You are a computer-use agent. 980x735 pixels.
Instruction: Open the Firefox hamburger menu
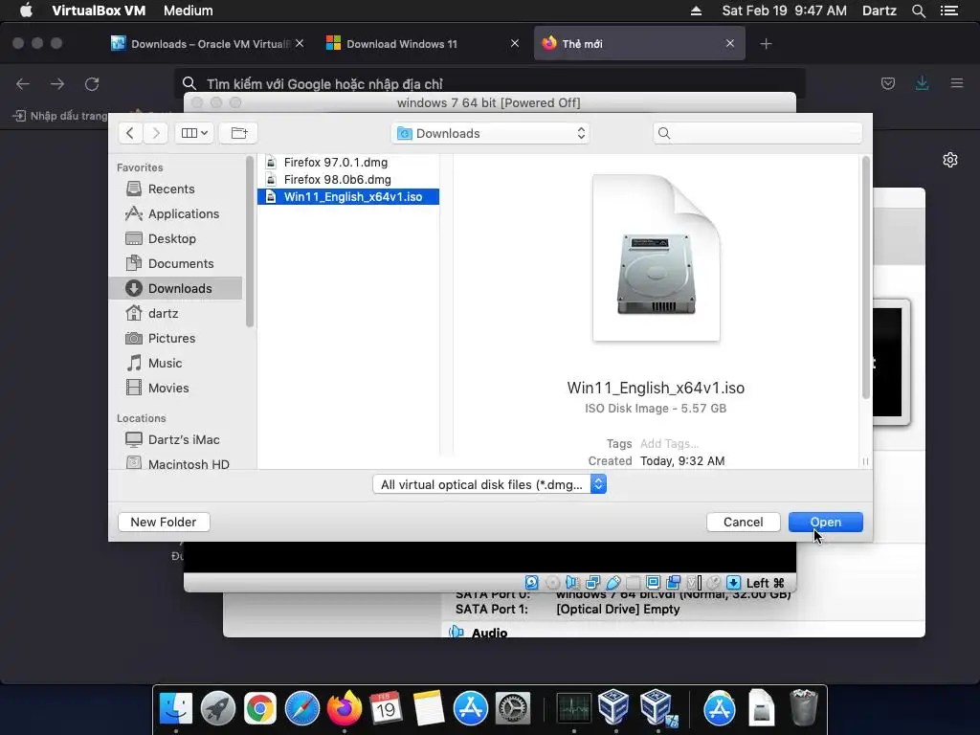tap(957, 83)
